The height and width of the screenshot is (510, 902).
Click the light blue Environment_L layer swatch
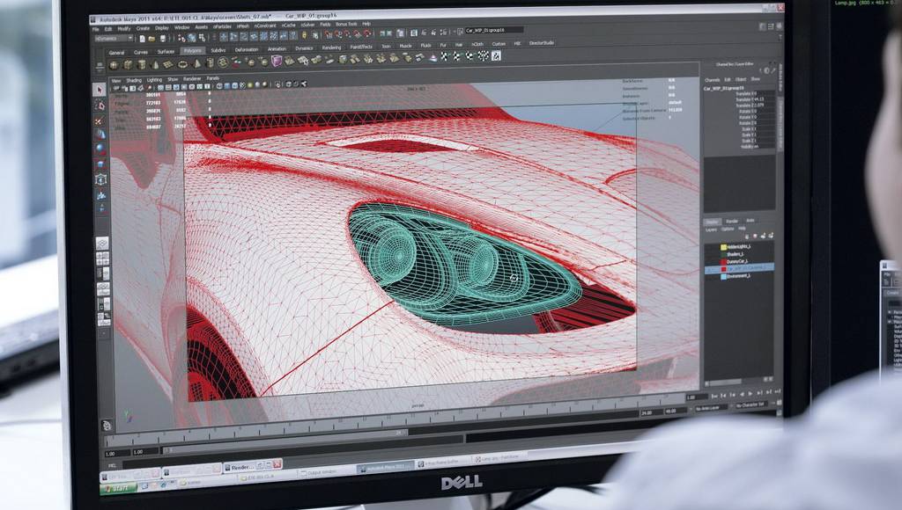724,277
